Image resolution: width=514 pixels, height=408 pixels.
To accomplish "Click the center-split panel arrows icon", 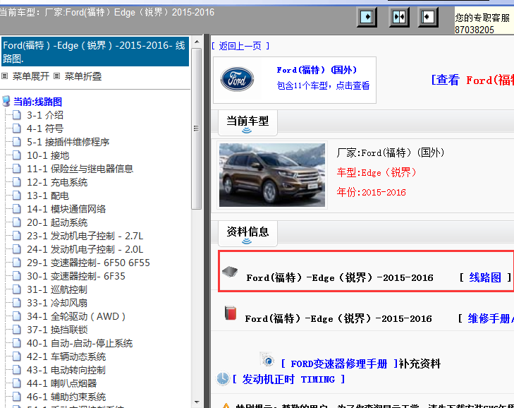I will (x=399, y=17).
